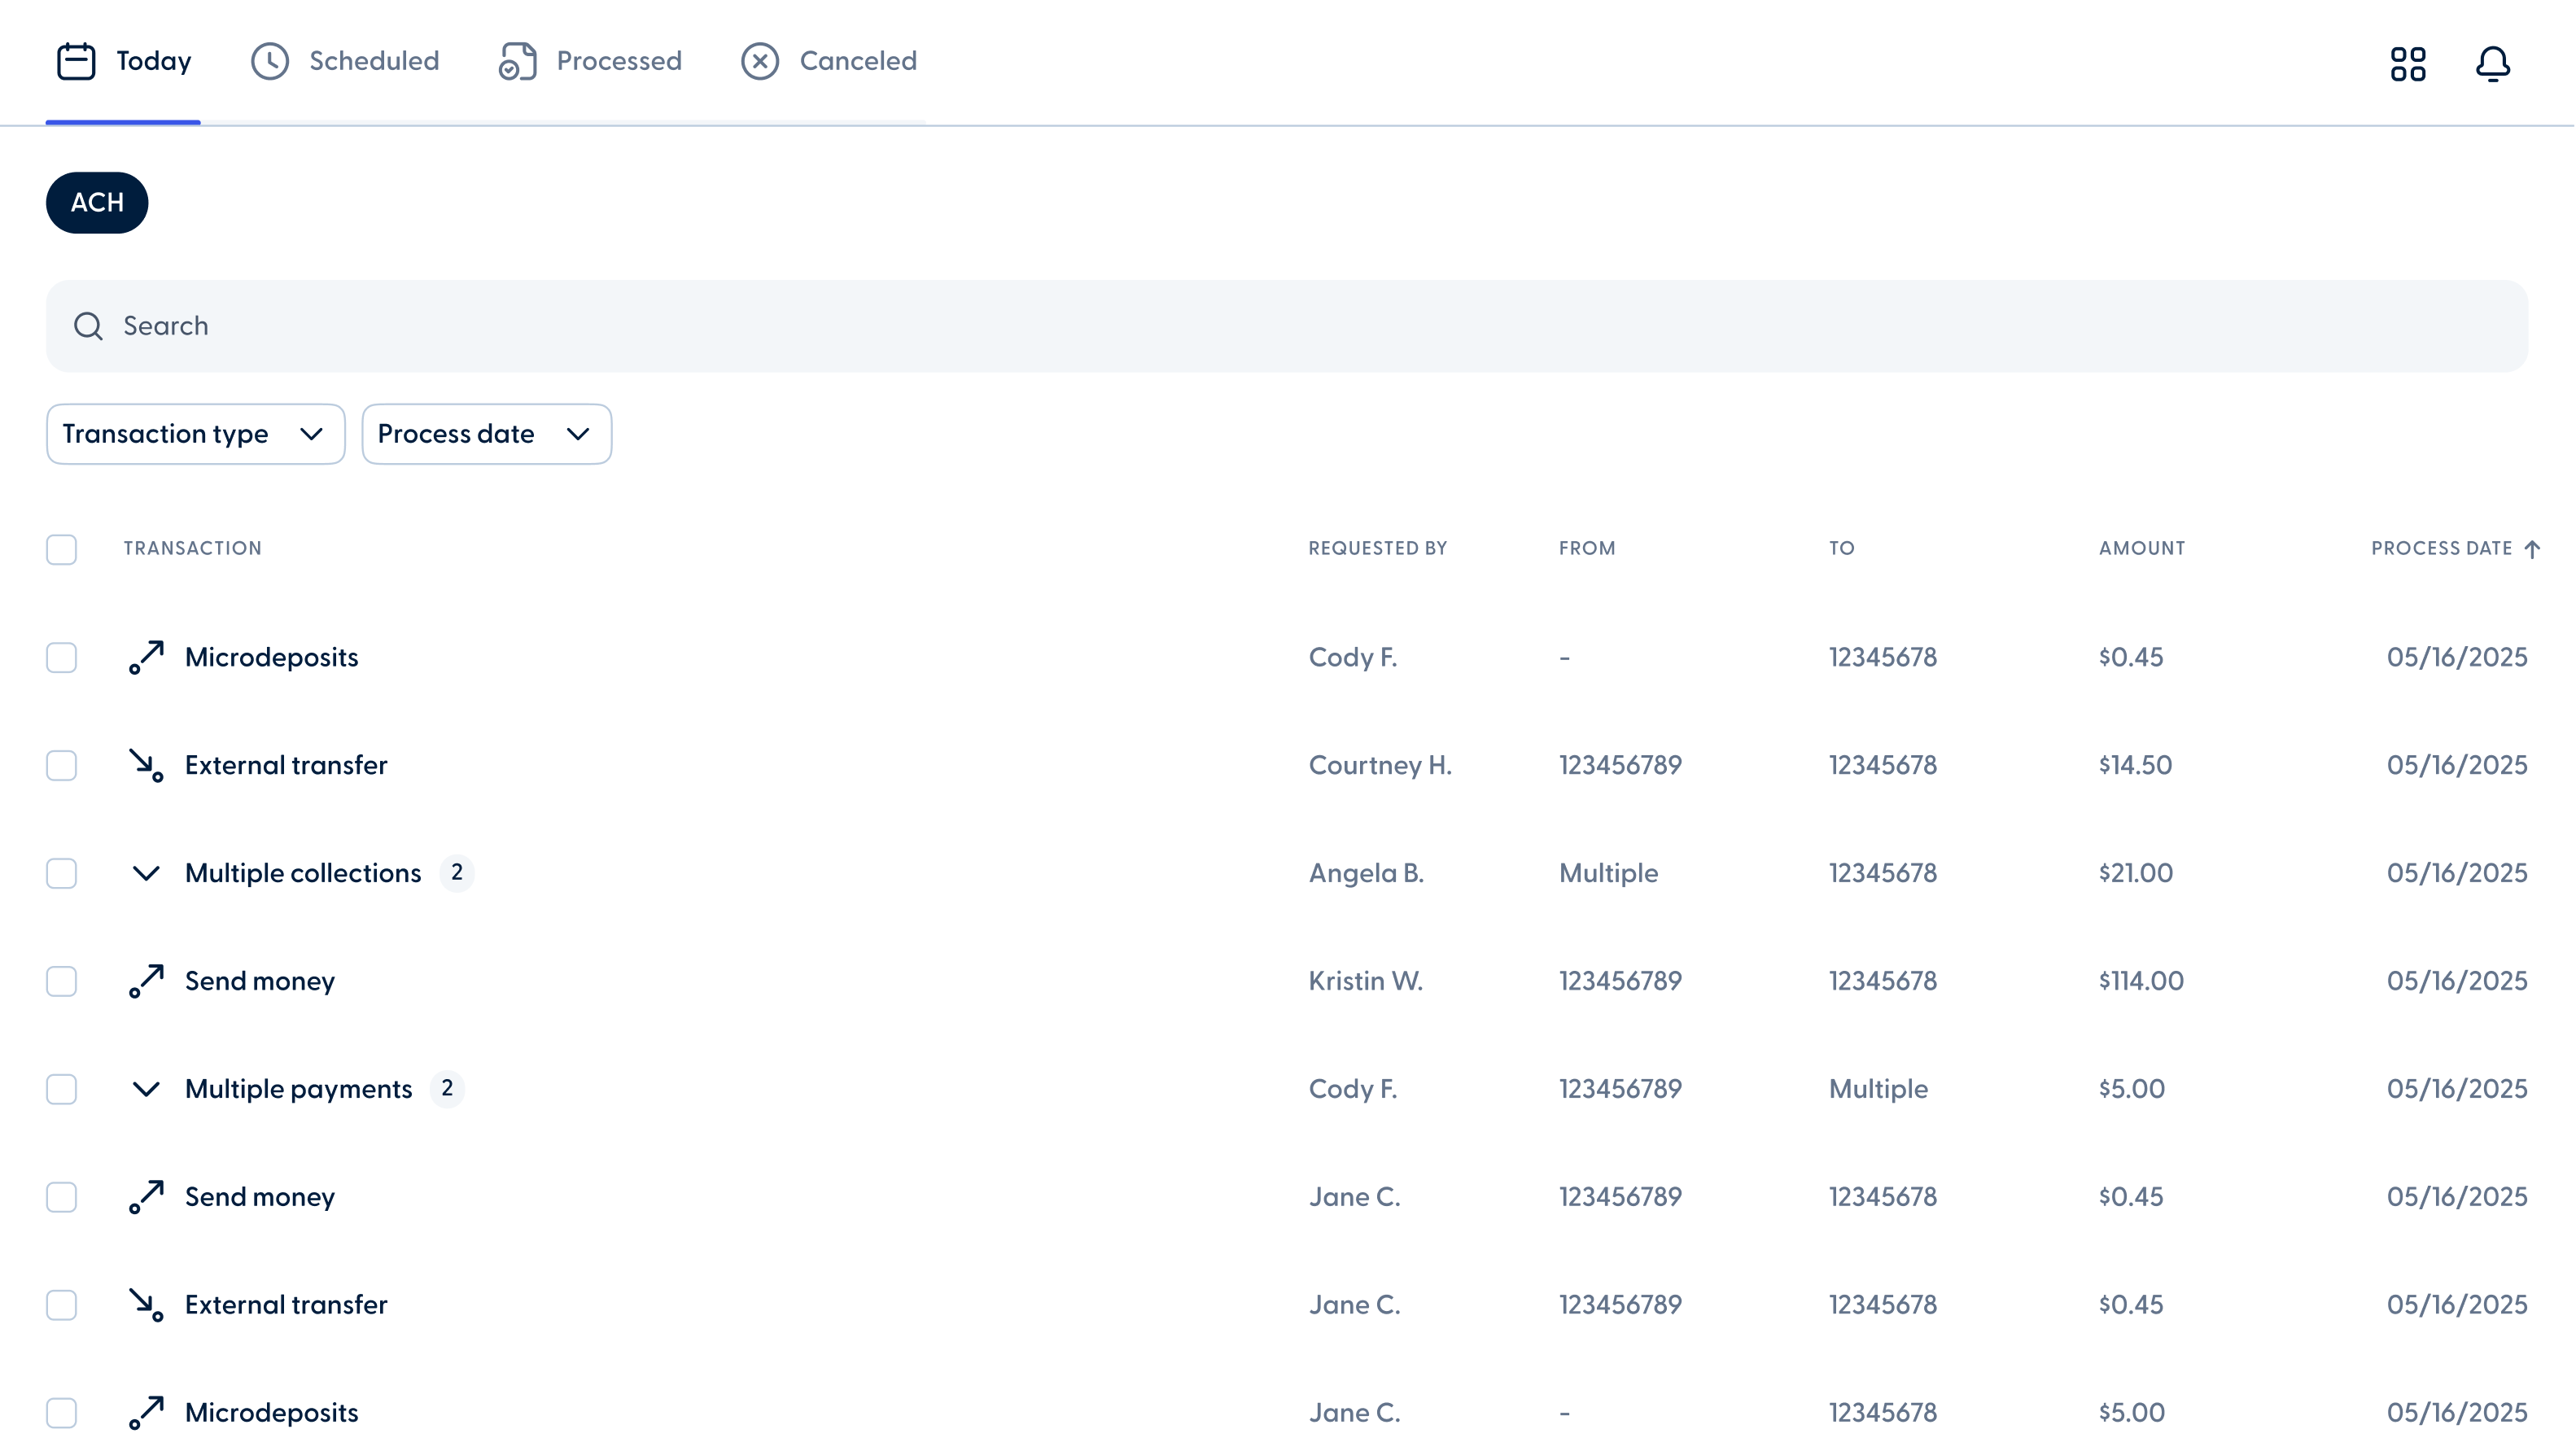
Task: Select checkbox for Multiple collections row
Action: (x=61, y=873)
